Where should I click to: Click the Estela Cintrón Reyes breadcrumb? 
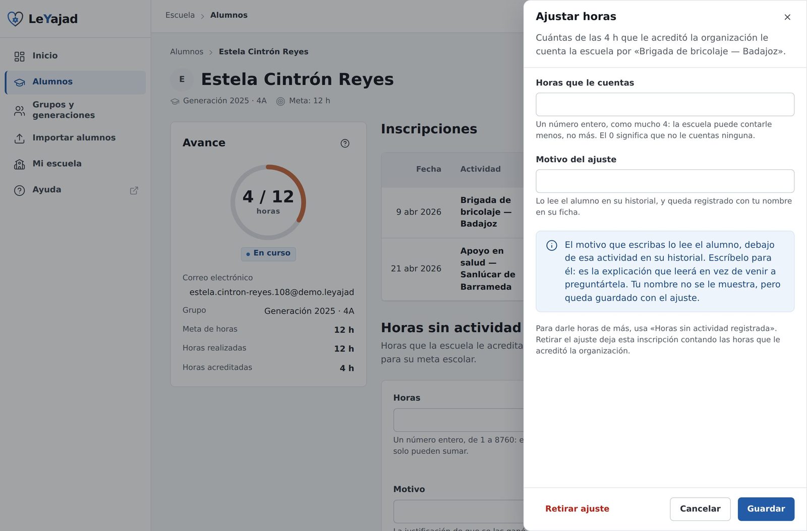(x=263, y=51)
